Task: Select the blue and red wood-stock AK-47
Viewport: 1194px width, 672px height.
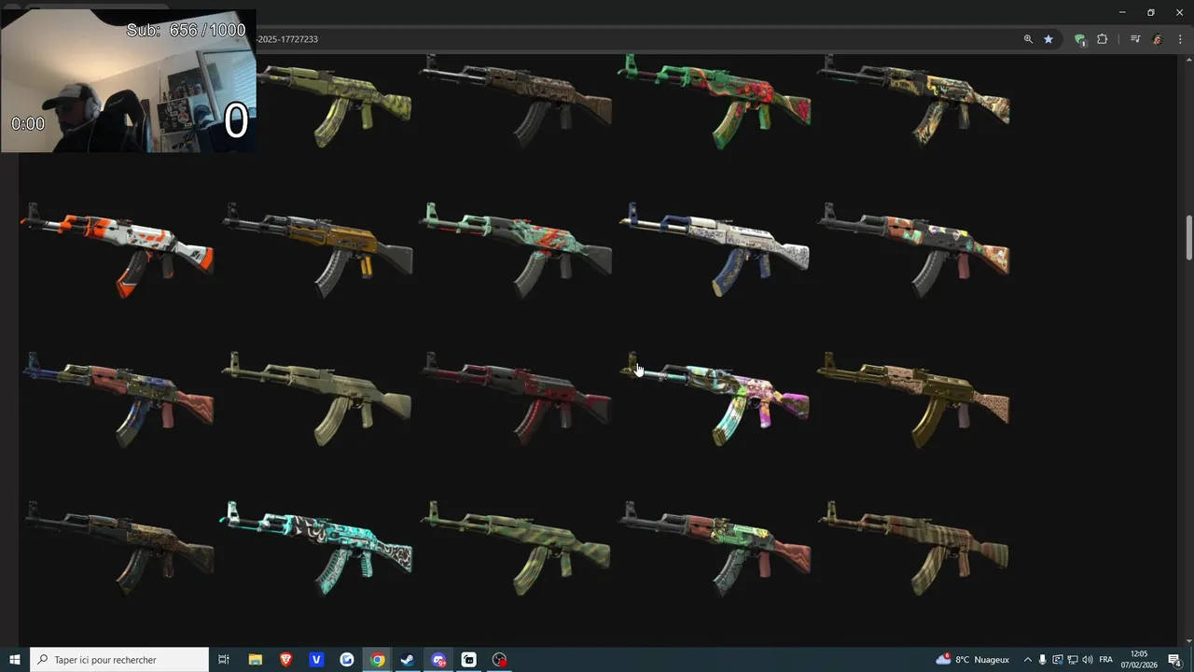Action: click(118, 399)
